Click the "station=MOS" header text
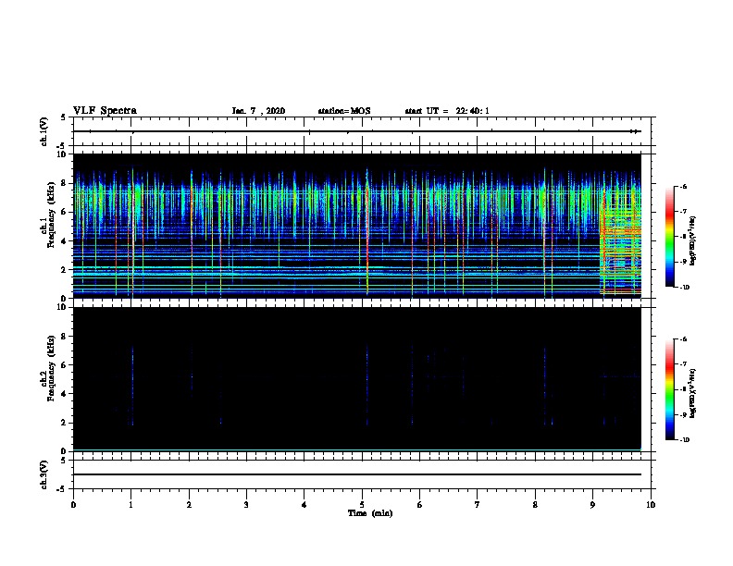Viewport: 733px width, 566px height. [344, 111]
